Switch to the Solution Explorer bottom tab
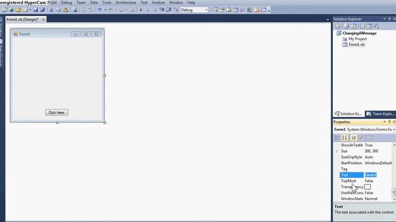396x222 pixels. 348,113
